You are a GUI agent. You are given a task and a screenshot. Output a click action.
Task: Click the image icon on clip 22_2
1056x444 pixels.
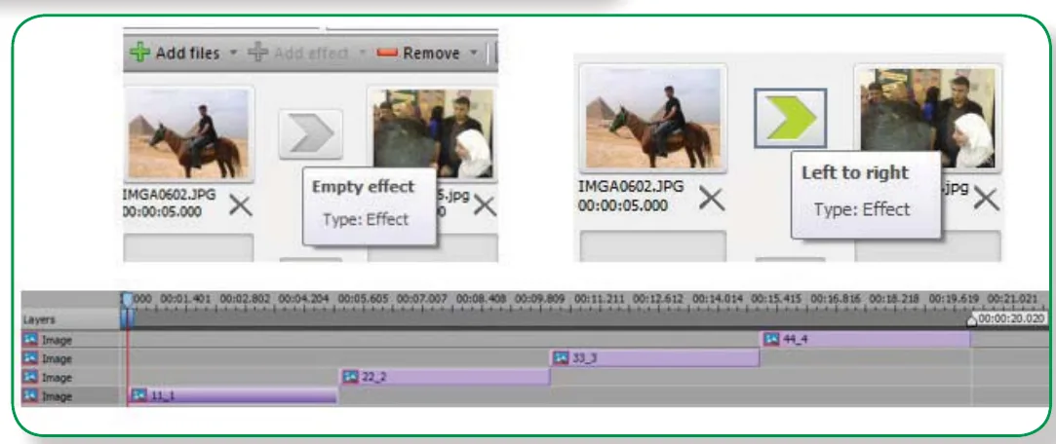(350, 378)
